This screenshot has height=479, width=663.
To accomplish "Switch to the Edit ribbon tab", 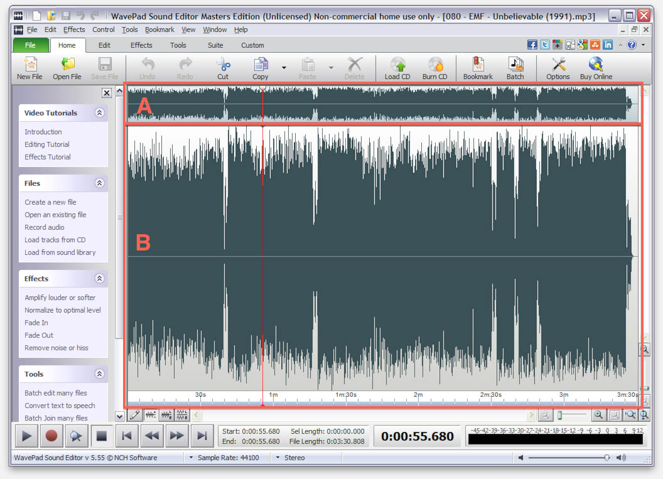I will point(104,45).
